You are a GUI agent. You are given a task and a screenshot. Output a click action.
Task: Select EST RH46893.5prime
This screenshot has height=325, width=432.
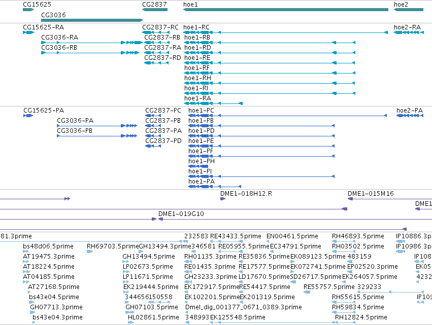click(x=358, y=236)
